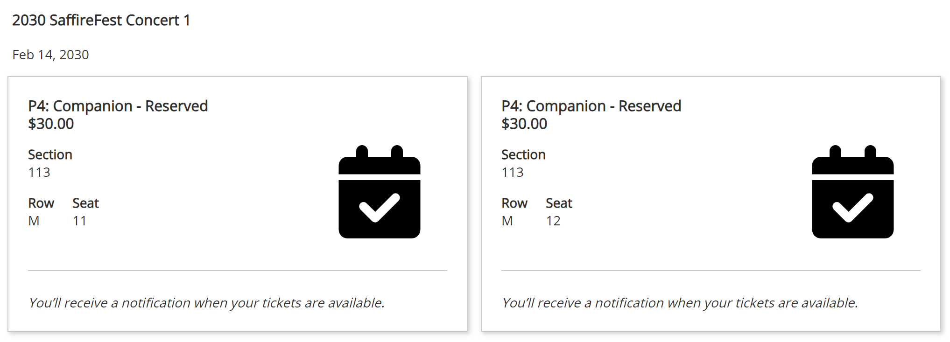Image resolution: width=950 pixels, height=342 pixels.
Task: Open the seat 11 Companion Reserved ticket title
Action: point(118,106)
